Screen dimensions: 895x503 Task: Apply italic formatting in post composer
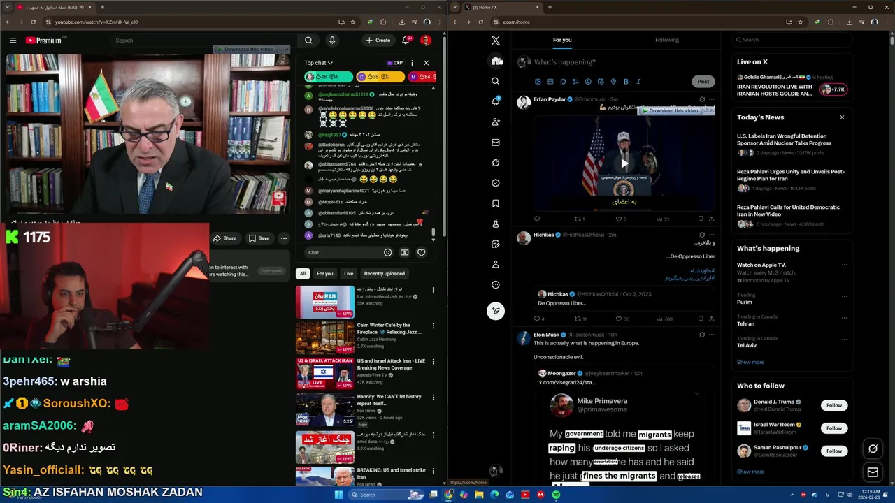pos(638,82)
